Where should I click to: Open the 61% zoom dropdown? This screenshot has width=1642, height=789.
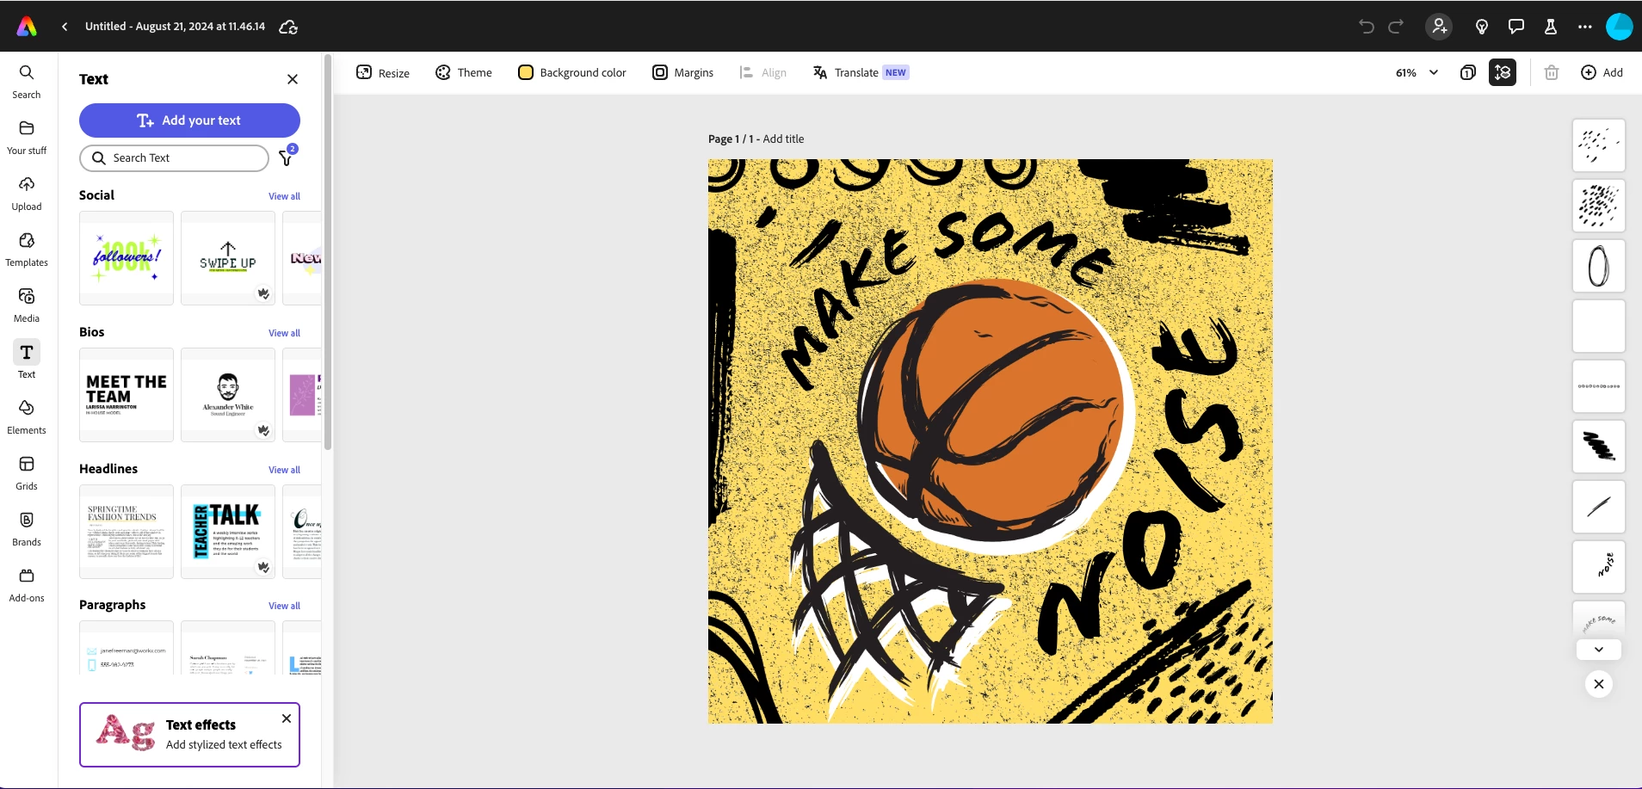[1417, 73]
